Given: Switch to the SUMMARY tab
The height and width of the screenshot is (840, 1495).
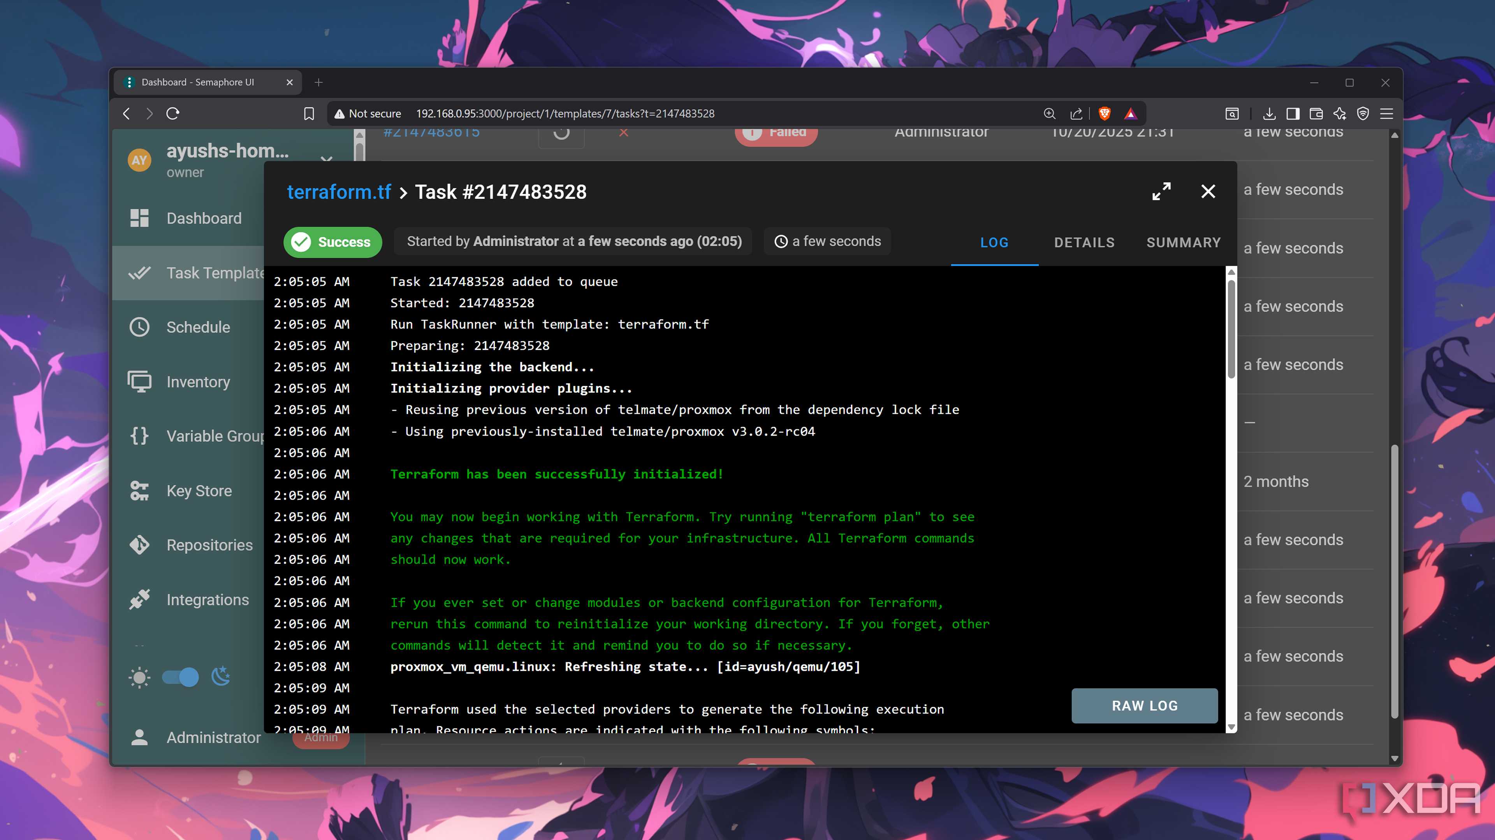Looking at the screenshot, I should (1184, 242).
